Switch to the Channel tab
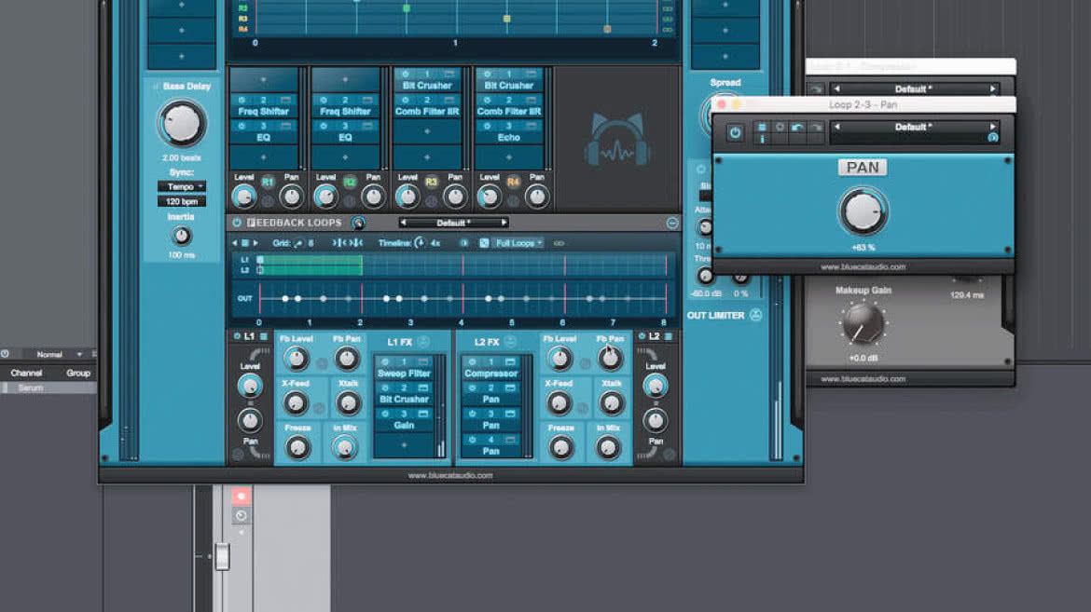The height and width of the screenshot is (612, 1091). pyautogui.click(x=26, y=373)
